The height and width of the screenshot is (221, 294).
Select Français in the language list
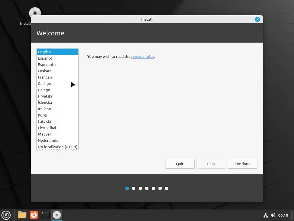pyautogui.click(x=57, y=77)
